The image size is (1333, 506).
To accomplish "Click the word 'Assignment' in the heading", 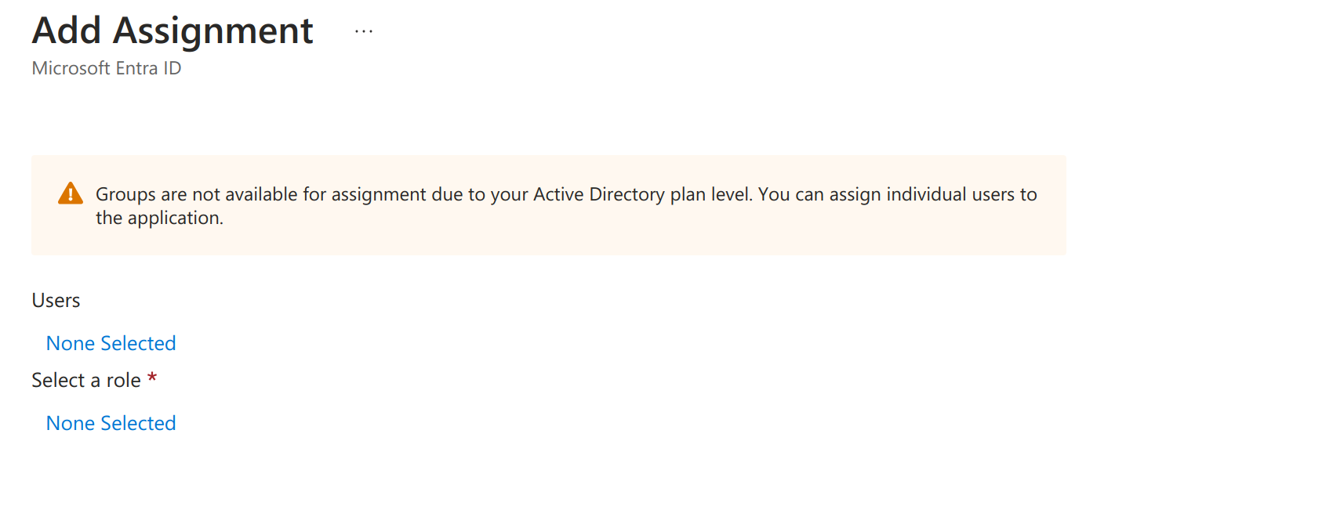I will click(213, 31).
